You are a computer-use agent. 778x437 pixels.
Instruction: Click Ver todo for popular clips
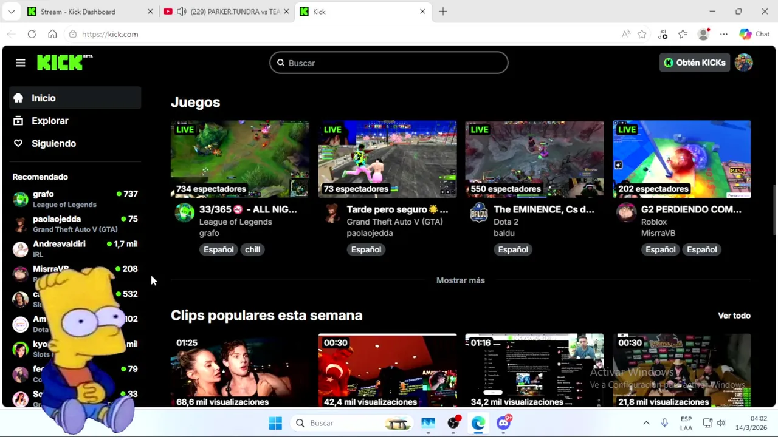pos(734,316)
